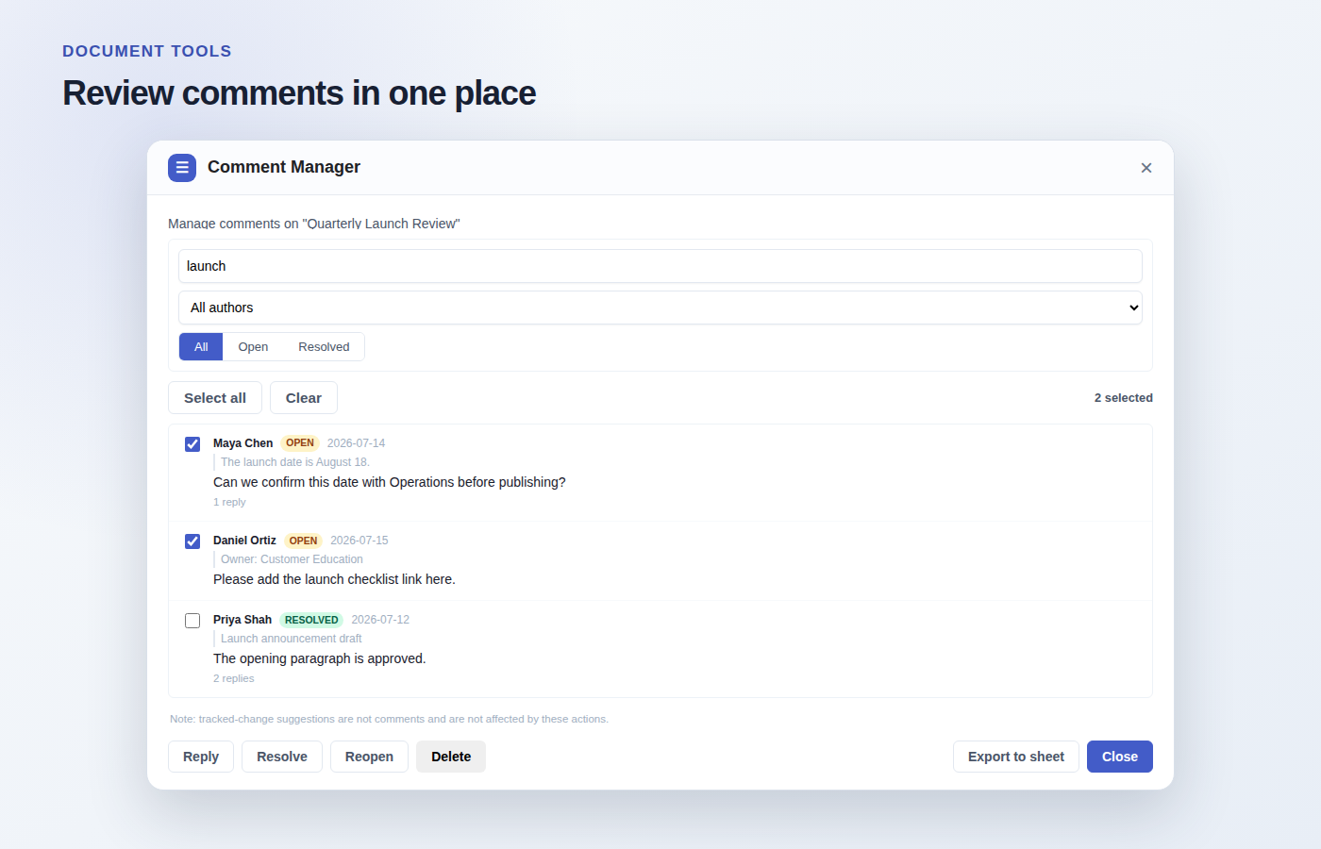Click the Delete button
Screen dimensions: 1321x849
(x=451, y=757)
